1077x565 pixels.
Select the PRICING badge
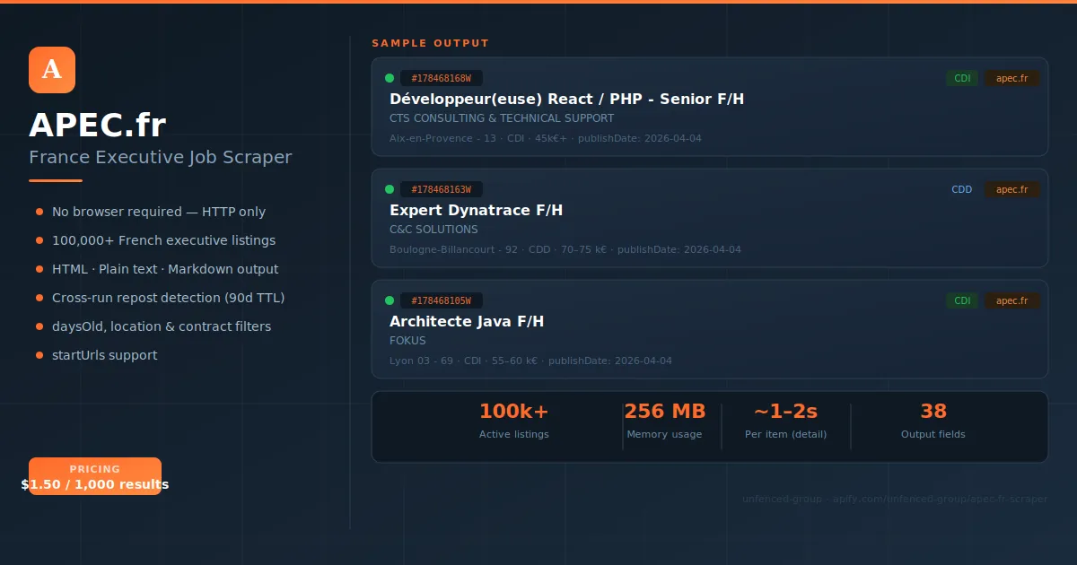pyautogui.click(x=94, y=468)
